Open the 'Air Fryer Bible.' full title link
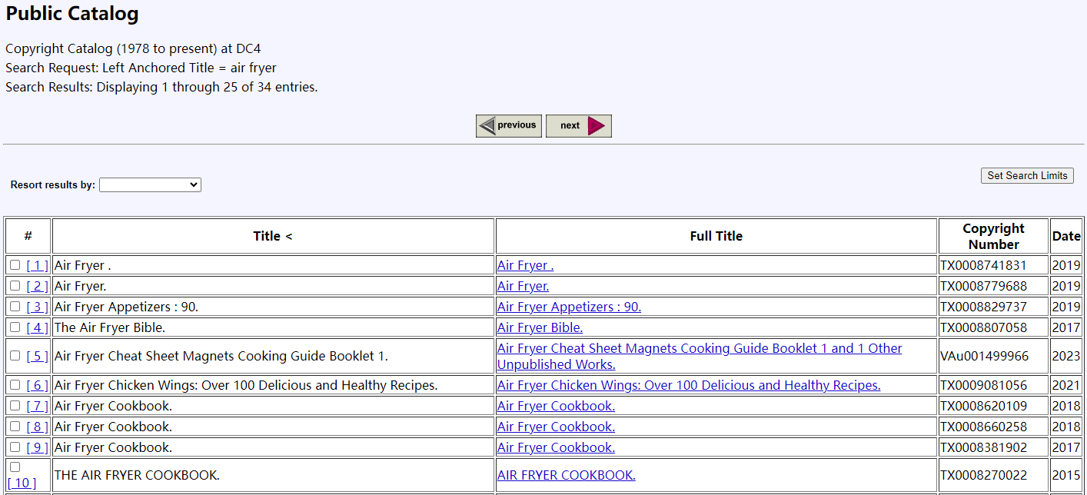The width and height of the screenshot is (1087, 495). (540, 327)
